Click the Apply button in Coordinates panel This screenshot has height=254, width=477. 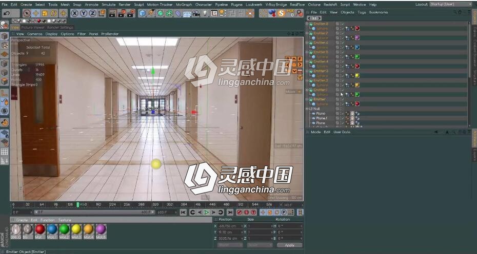click(290, 245)
